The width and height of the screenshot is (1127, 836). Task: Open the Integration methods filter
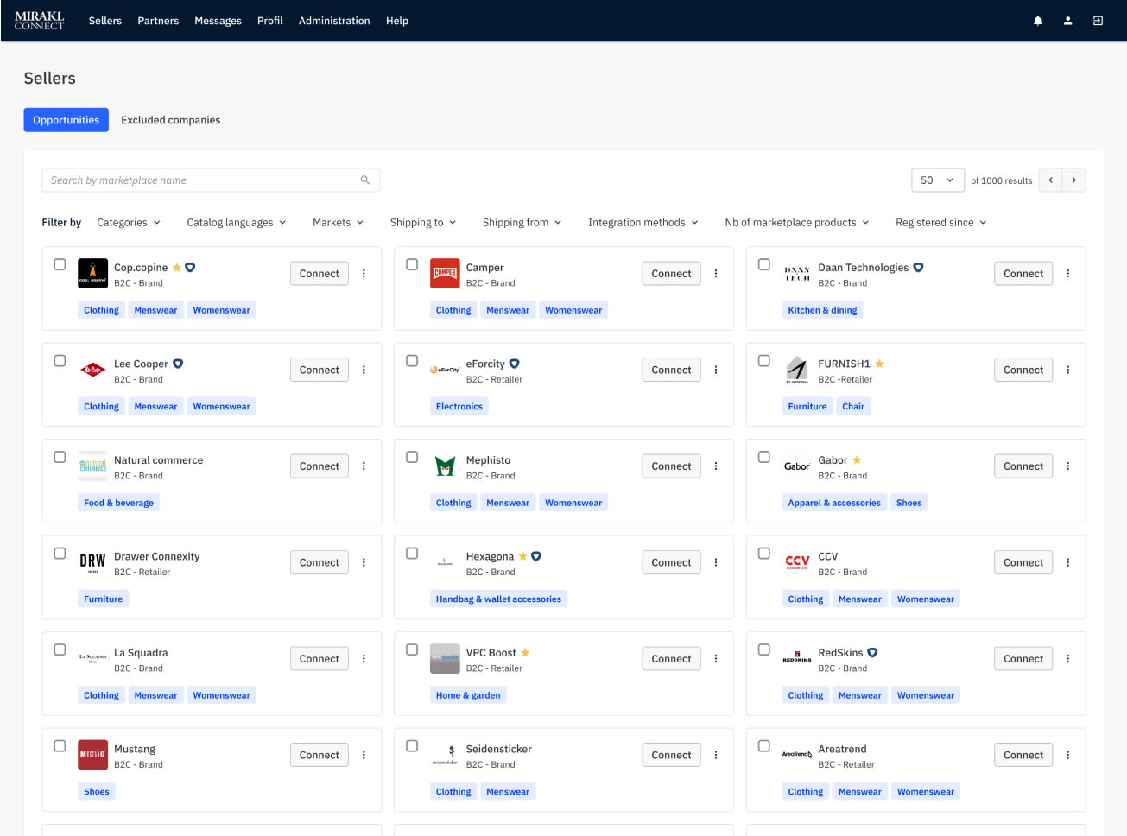tap(643, 223)
